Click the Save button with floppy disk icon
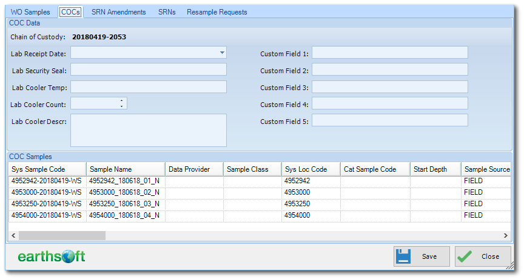The height and width of the screenshot is (280, 524). [x=422, y=256]
